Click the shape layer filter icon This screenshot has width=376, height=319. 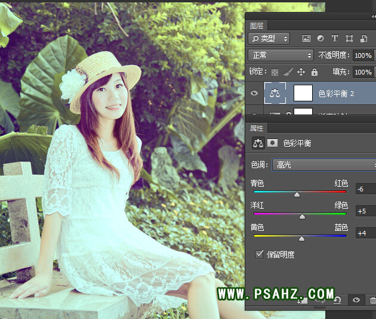click(349, 39)
